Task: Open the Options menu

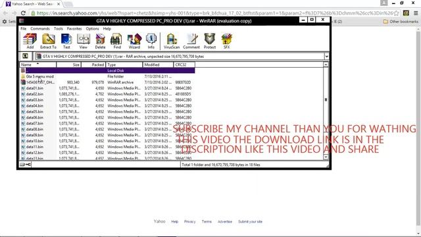Action: (92, 28)
